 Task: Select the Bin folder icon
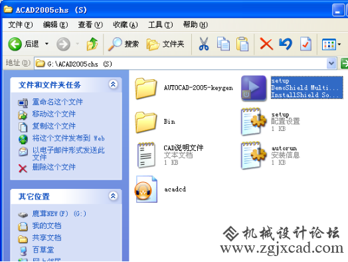pyautogui.click(x=146, y=122)
